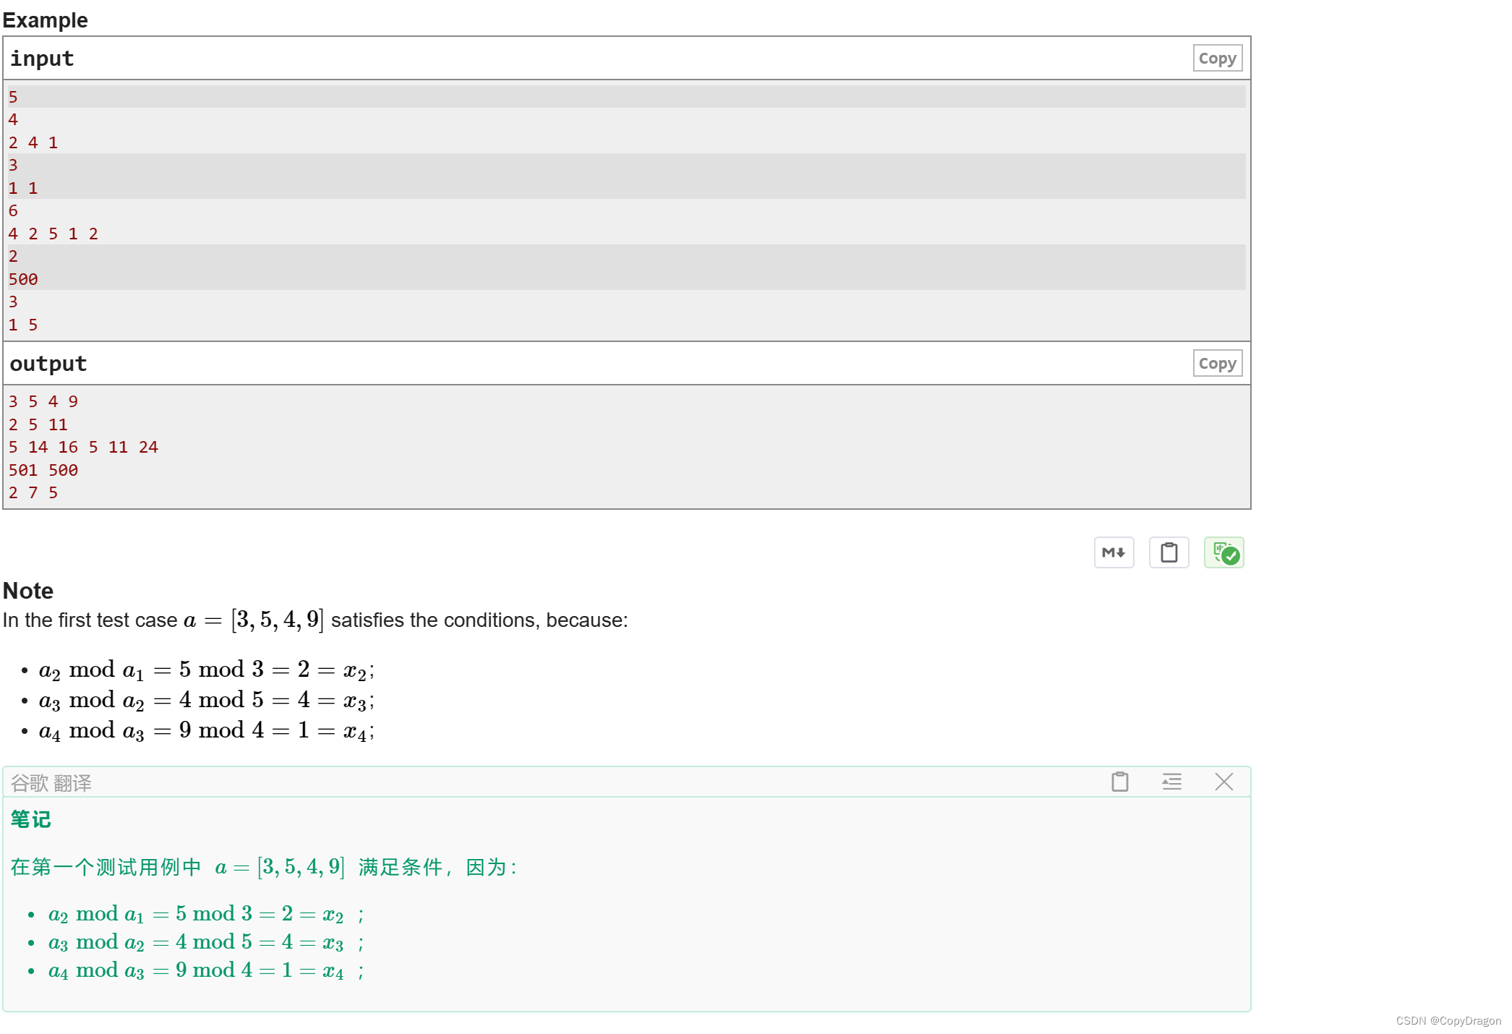Screen dimensions: 1512x1034
Task: Click the clipboard icon in Google Translate panel
Action: [x=1119, y=782]
